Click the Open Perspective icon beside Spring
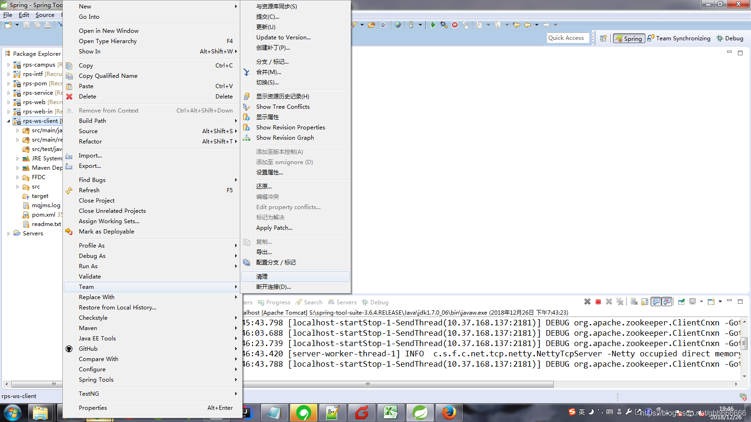The width and height of the screenshot is (751, 422). 604,38
